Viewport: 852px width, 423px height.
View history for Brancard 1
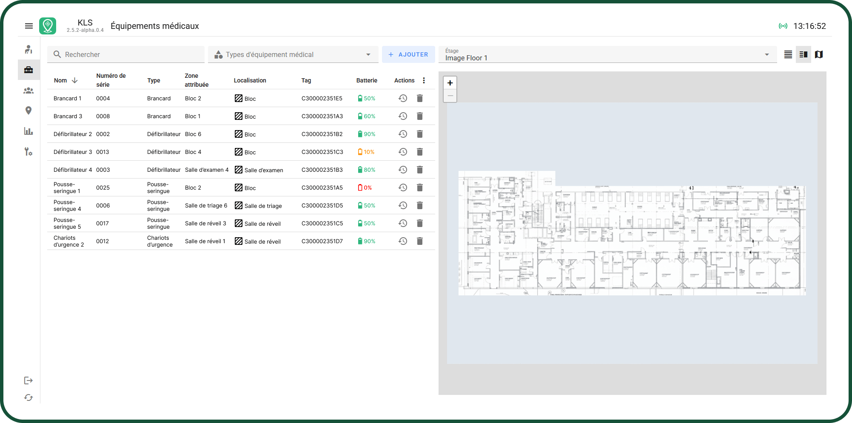[403, 98]
